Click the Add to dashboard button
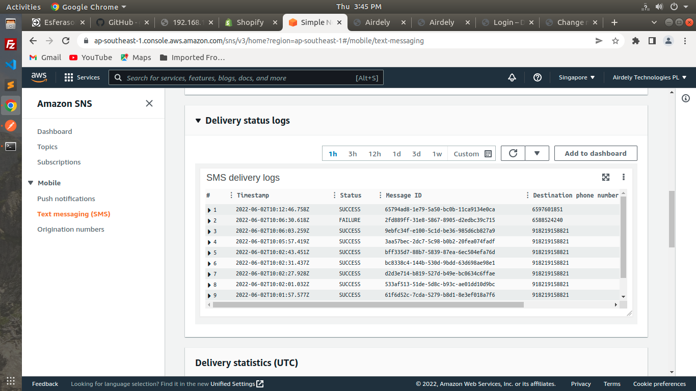This screenshot has width=696, height=391. (x=595, y=153)
